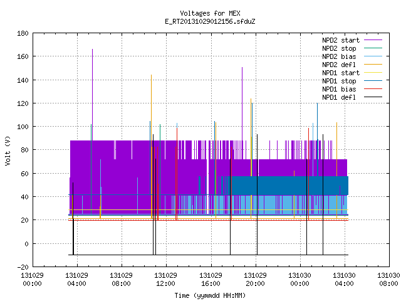Click the "131030 00:00" x-axis tick label
The width and height of the screenshot is (401, 301).
pyautogui.click(x=299, y=280)
